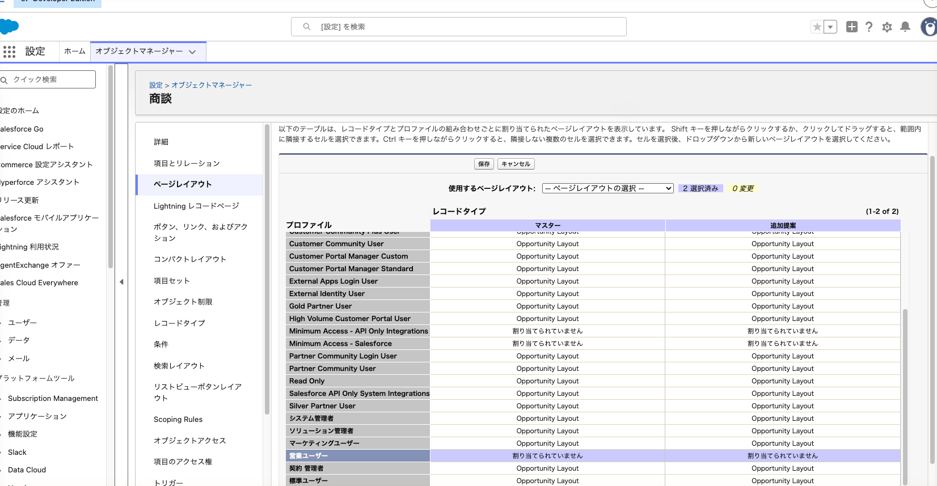The image size is (937, 486).
Task: Open the favorites list dropdown arrow
Action: 830,27
